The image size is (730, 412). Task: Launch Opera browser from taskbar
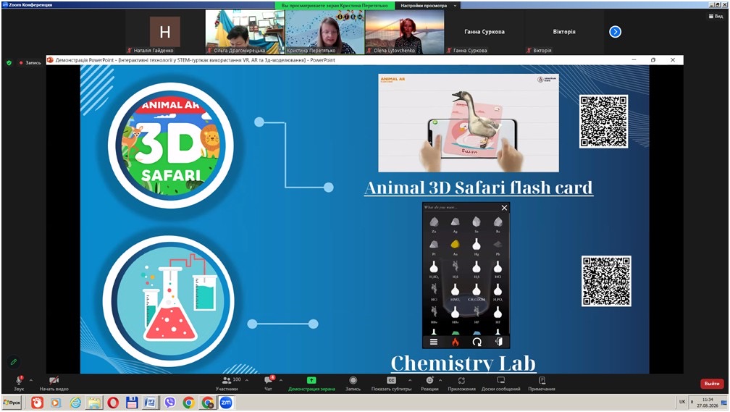coord(113,402)
